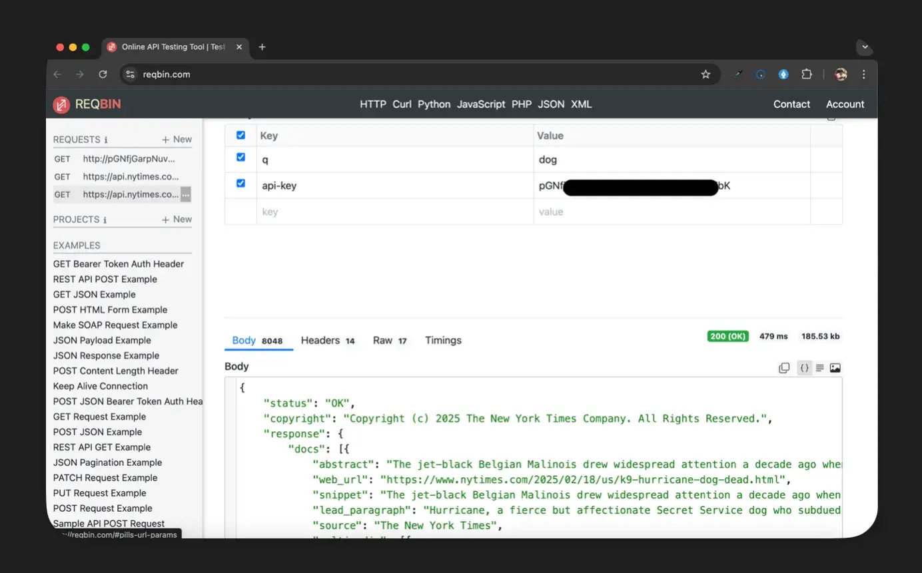Open the Body response tab
922x573 pixels.
pyautogui.click(x=257, y=341)
